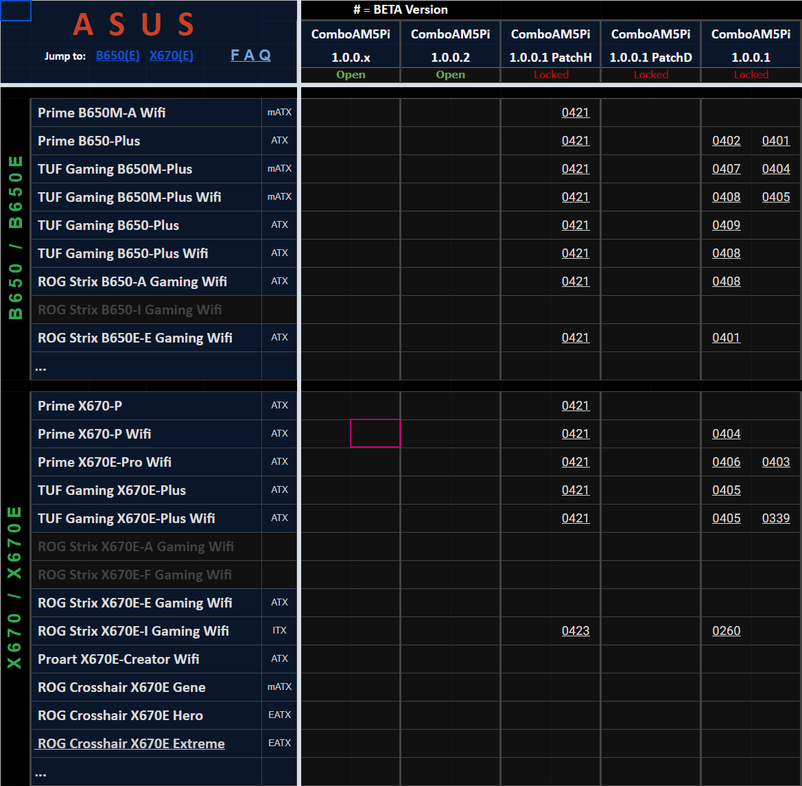Select the ROG Crosshair X670E Gene cell
Screen dimensions: 802x786
tap(146, 687)
